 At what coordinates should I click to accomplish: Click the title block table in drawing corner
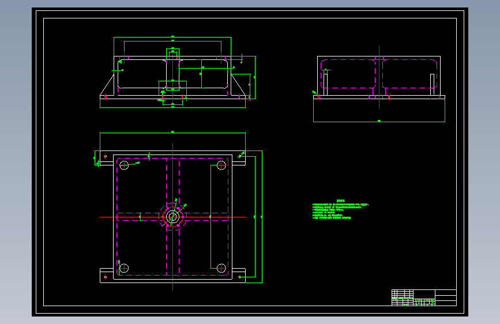(424, 297)
